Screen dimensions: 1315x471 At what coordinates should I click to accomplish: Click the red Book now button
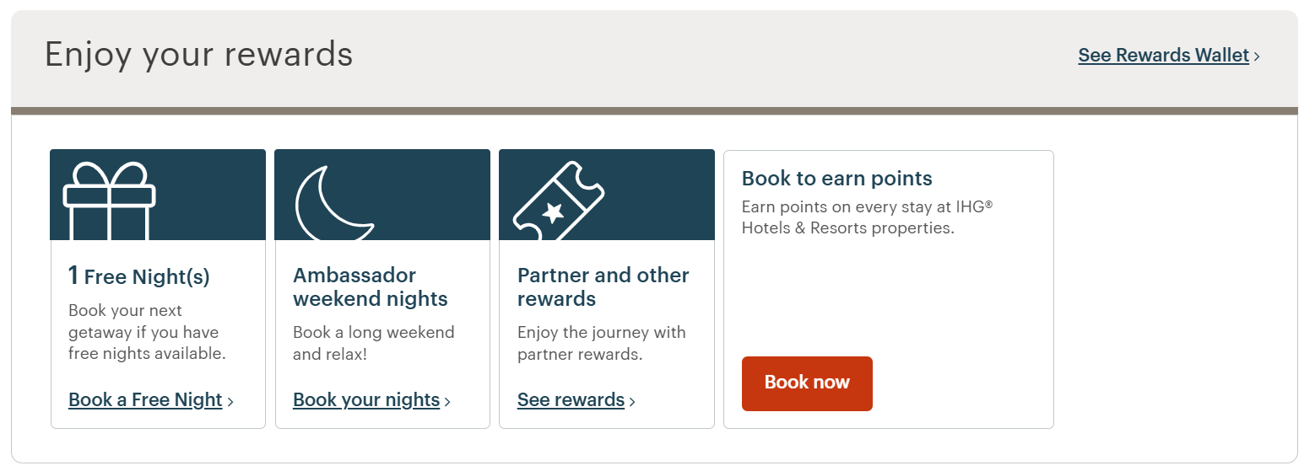click(x=807, y=383)
